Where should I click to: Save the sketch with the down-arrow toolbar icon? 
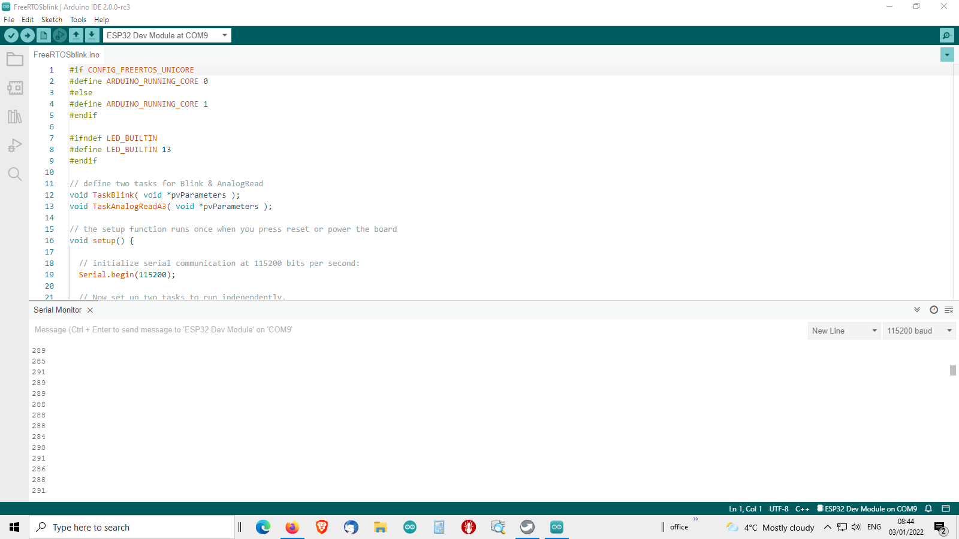point(92,35)
